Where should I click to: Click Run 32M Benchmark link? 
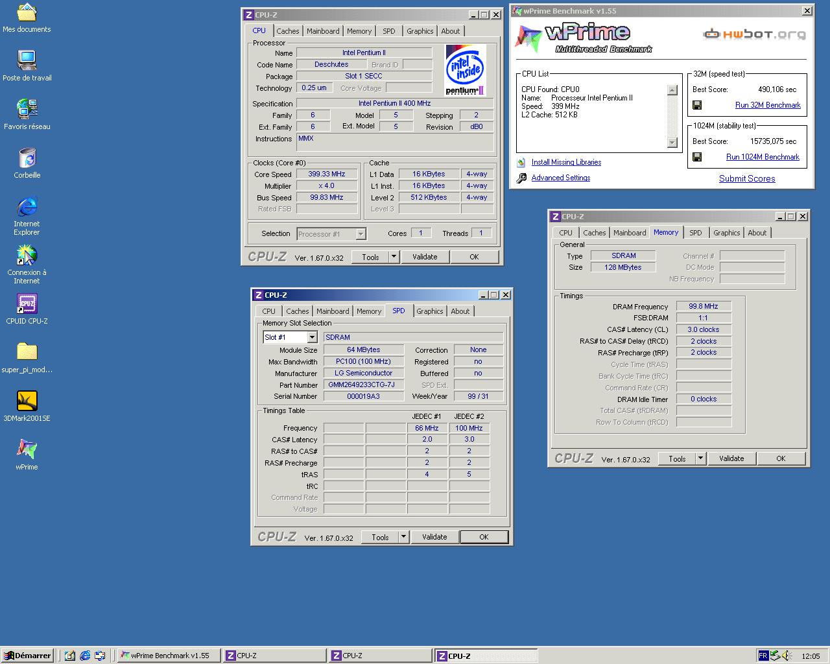768,105
